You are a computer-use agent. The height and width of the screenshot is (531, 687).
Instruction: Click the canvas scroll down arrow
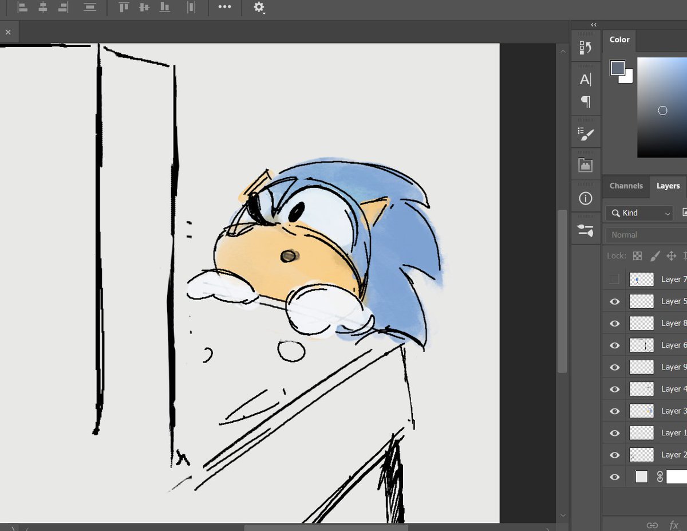tap(563, 516)
